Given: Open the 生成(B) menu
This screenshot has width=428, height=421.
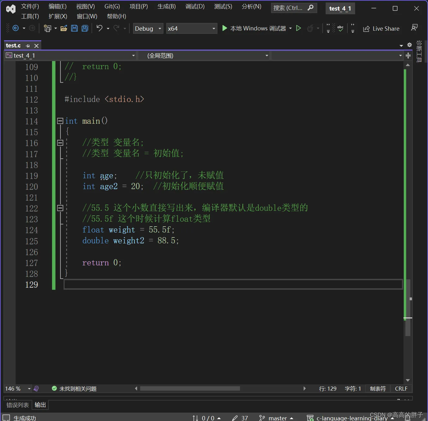Looking at the screenshot, I should [x=167, y=7].
